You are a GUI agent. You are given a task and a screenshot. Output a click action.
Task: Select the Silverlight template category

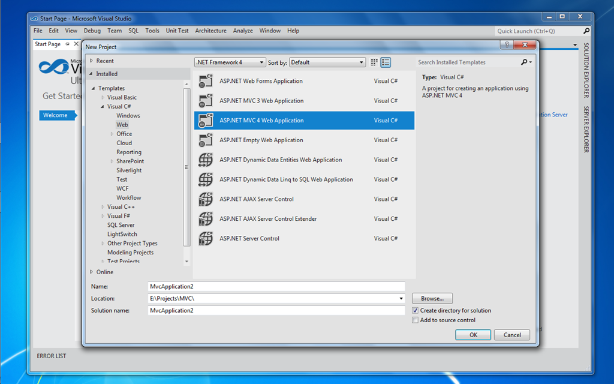tap(129, 170)
